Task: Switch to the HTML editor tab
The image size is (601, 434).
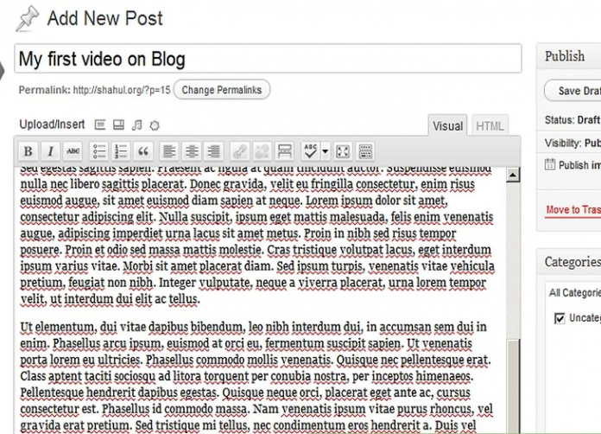Action: point(490,125)
